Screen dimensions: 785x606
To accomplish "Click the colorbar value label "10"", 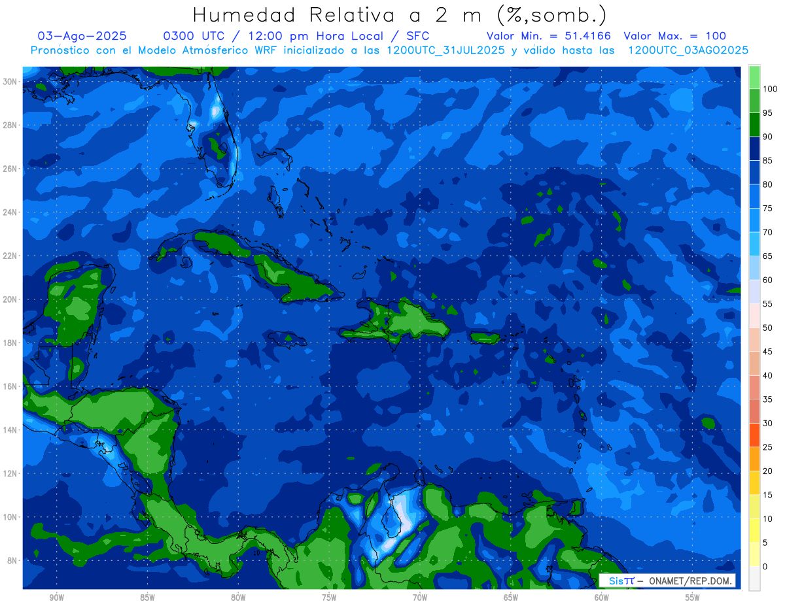I will coord(767,518).
